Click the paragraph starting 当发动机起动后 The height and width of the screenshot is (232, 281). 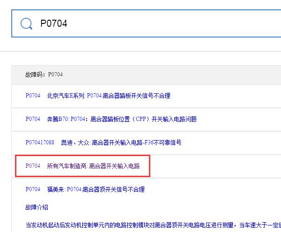tap(153, 225)
